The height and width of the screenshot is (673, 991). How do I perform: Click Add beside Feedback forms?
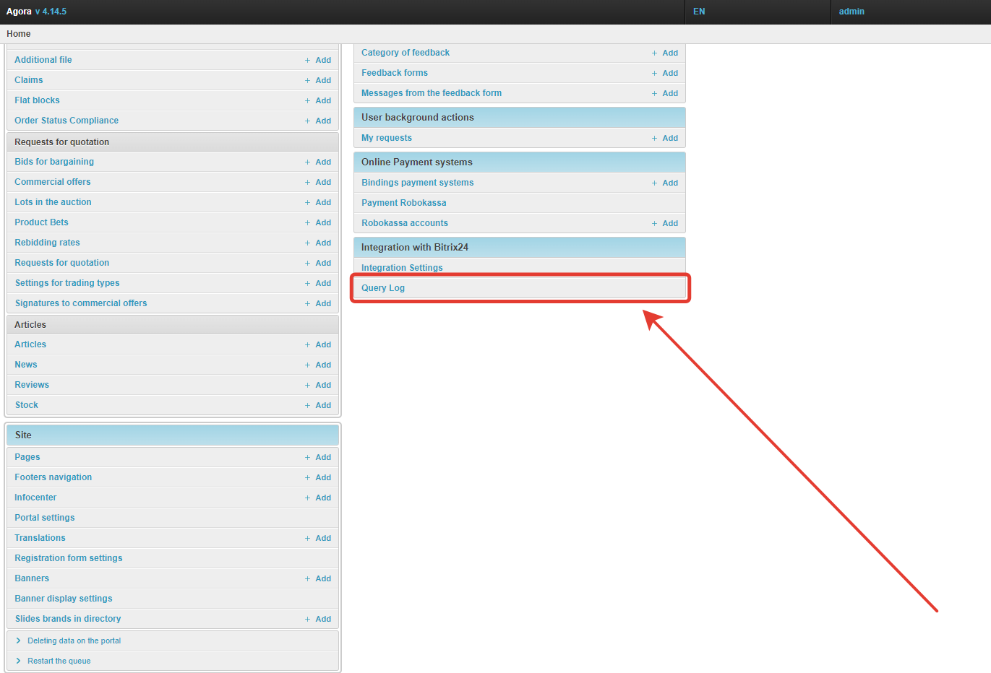pos(665,73)
